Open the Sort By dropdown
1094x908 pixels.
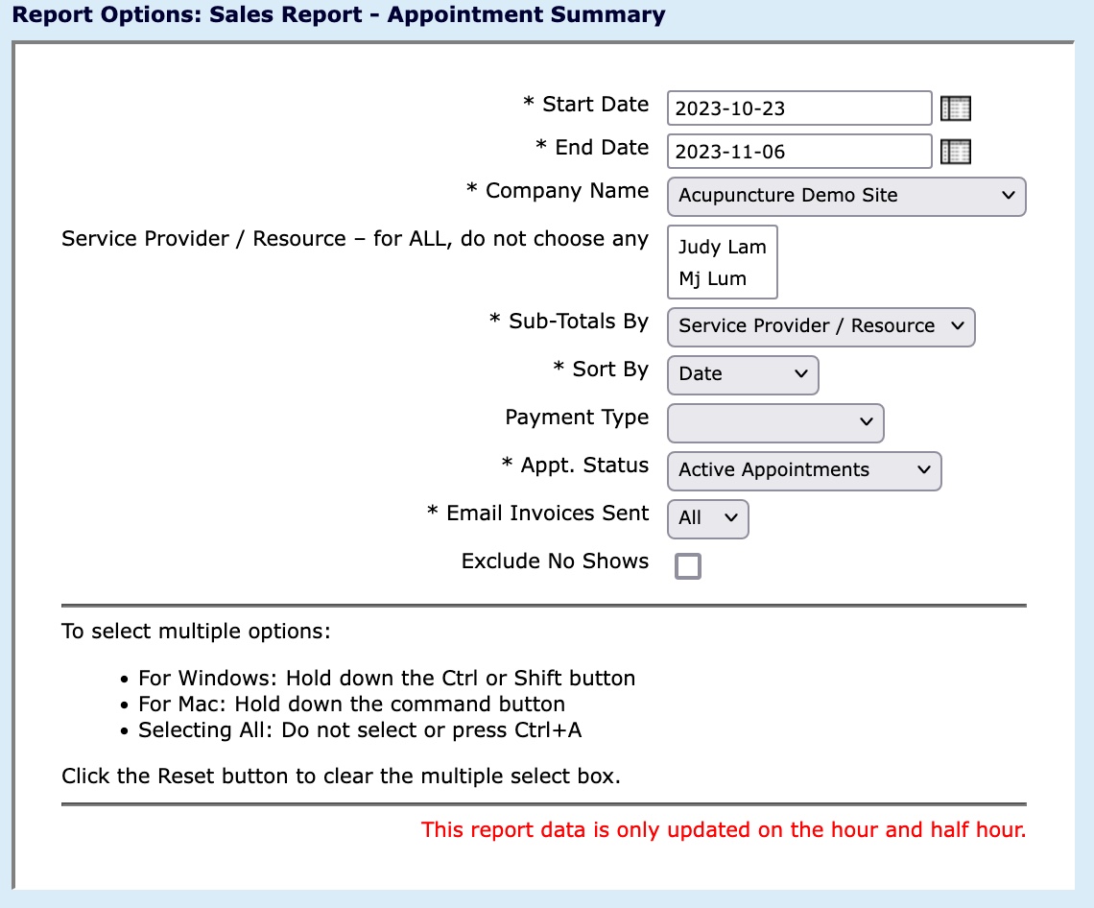pyautogui.click(x=743, y=374)
